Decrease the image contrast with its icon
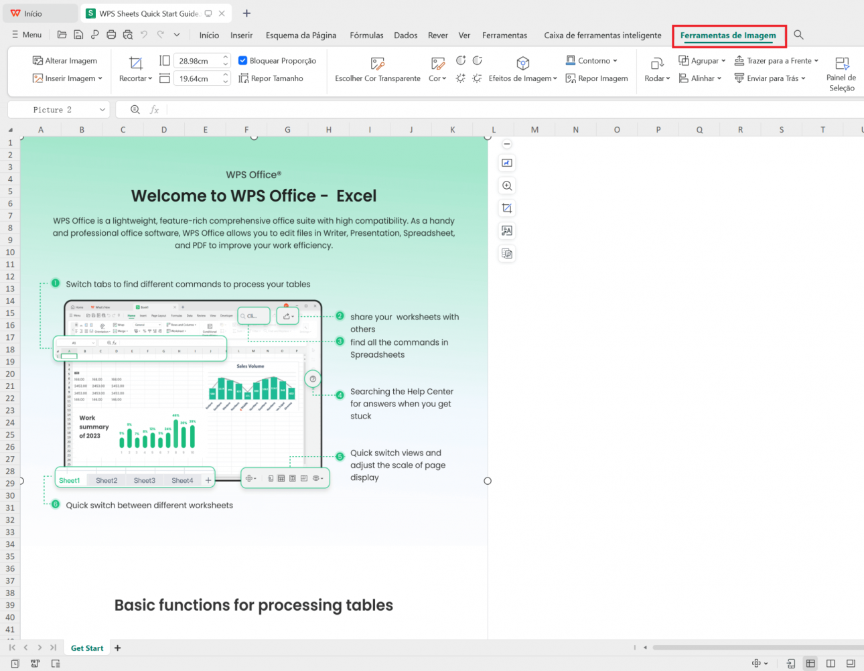Viewport: 864px width, 671px height. tap(478, 60)
